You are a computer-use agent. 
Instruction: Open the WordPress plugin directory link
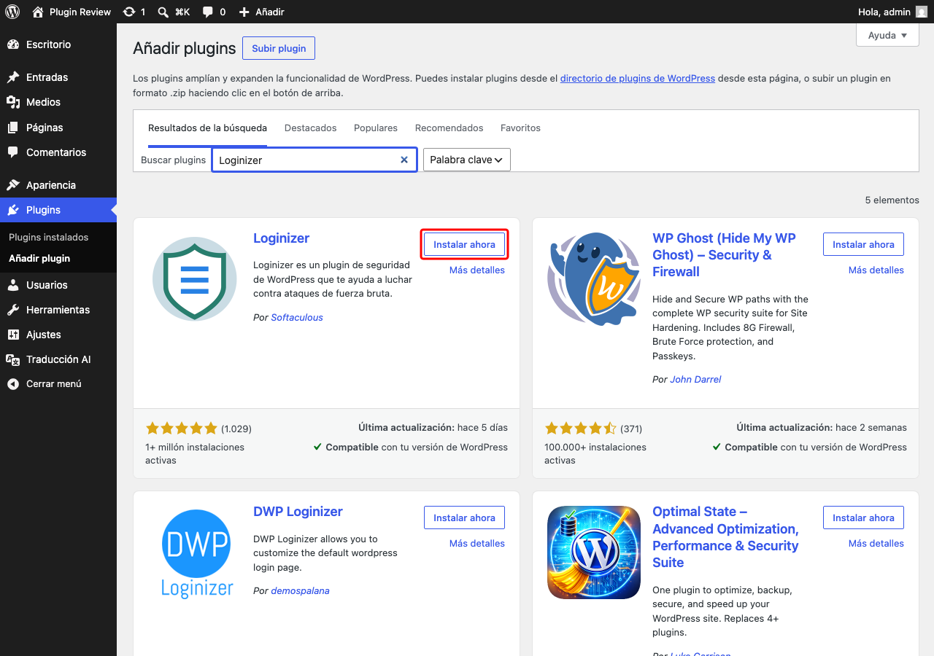[638, 78]
